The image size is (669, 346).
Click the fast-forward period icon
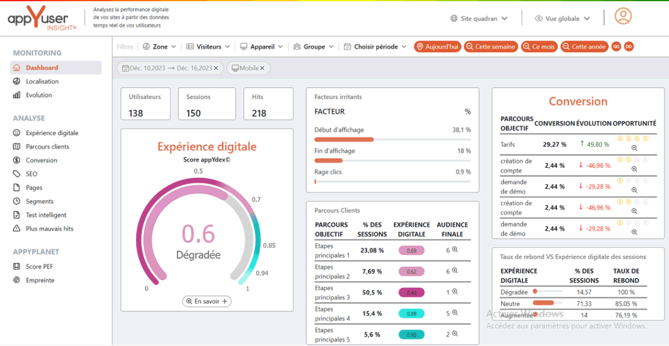(x=629, y=46)
